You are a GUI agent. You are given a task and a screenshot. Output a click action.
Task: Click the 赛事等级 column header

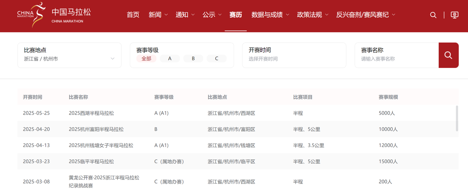pos(164,97)
